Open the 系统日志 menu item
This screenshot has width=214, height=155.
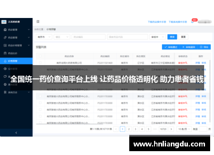16,92
